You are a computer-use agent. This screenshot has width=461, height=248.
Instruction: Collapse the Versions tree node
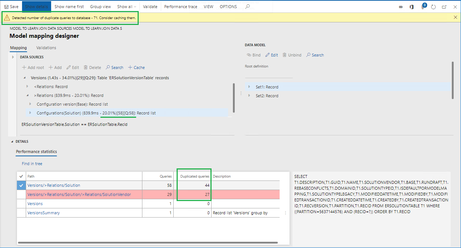(24, 78)
